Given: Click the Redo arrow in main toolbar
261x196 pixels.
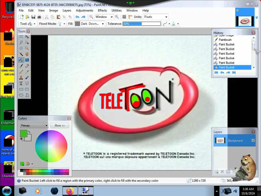Looking at the screenshot, I should click(x=83, y=17).
